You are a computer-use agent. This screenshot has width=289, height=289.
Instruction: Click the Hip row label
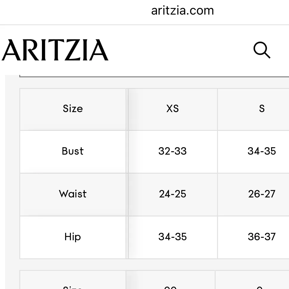click(73, 237)
